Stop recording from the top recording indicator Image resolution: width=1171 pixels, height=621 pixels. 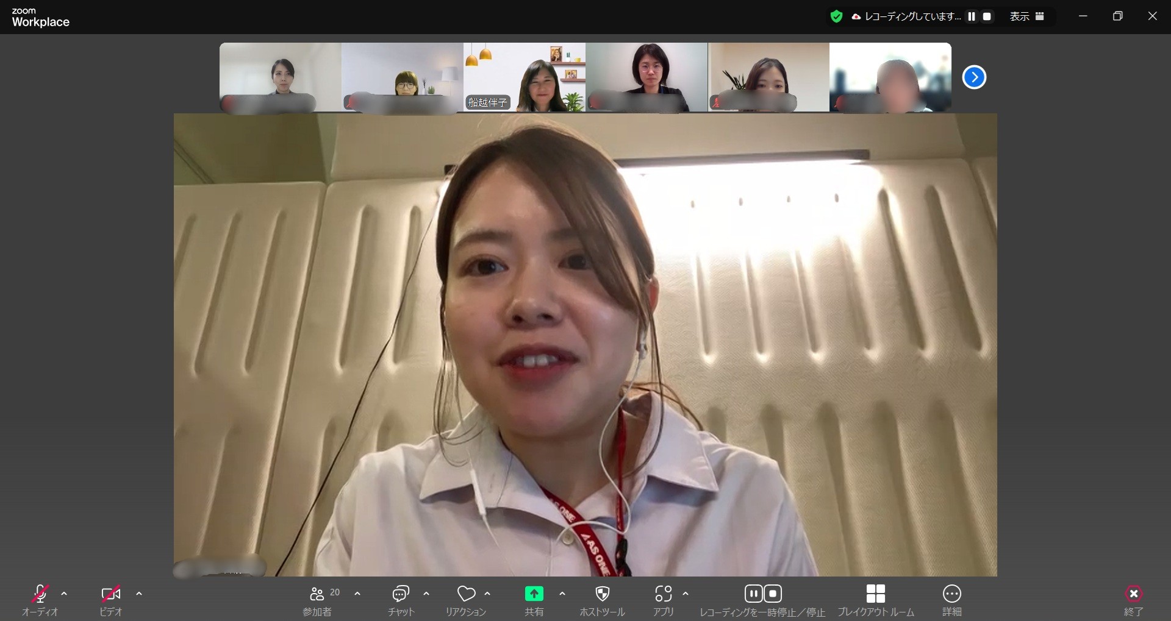coord(987,16)
